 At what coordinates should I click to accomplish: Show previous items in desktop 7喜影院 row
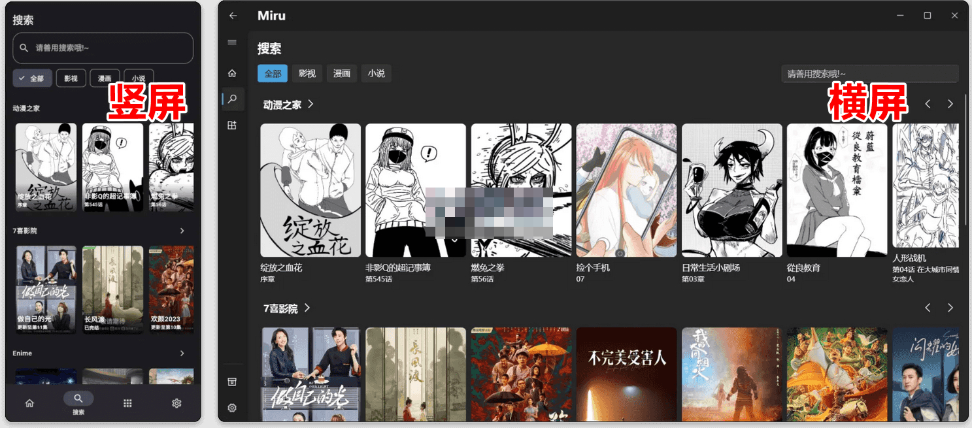pyautogui.click(x=928, y=308)
